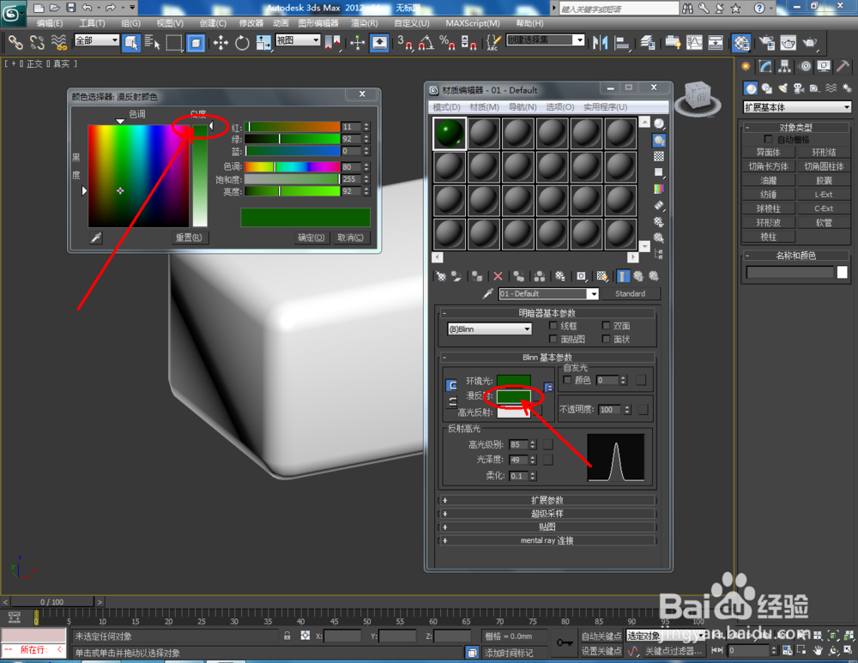Expand the 扩展参数 rollout
This screenshot has width=858, height=663.
click(547, 500)
